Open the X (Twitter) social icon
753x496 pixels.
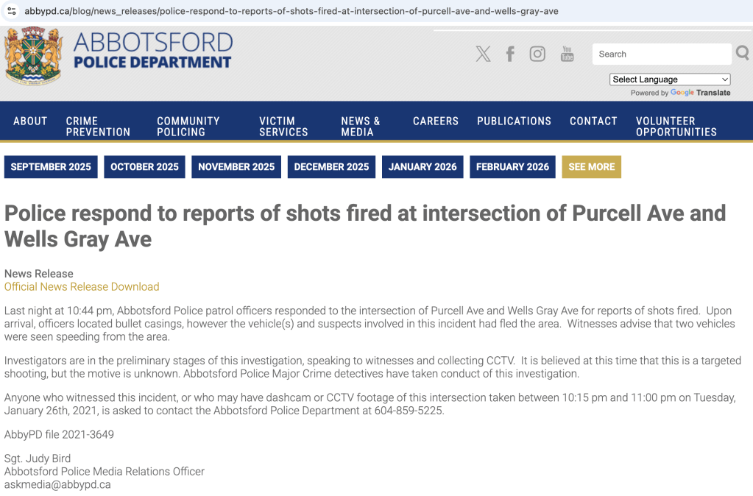coord(483,54)
